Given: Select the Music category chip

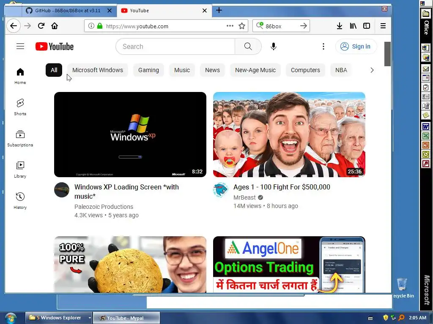Looking at the screenshot, I should pyautogui.click(x=182, y=70).
